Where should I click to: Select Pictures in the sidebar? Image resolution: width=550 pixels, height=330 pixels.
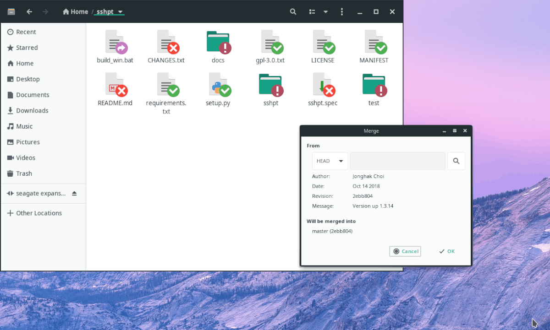click(44, 142)
